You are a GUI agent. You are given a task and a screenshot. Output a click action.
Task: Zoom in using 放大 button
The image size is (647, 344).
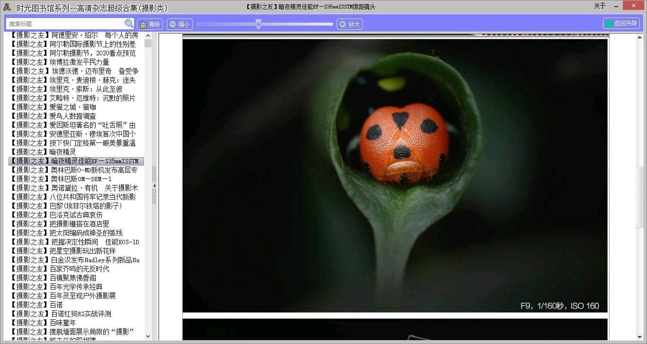(350, 24)
